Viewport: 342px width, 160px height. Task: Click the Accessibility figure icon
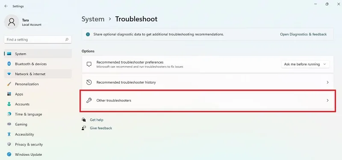(x=9, y=134)
